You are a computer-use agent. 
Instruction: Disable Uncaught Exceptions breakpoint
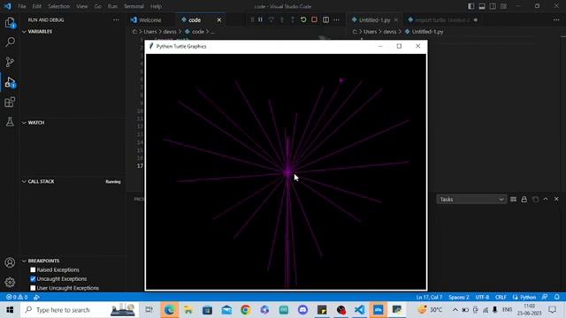point(33,279)
